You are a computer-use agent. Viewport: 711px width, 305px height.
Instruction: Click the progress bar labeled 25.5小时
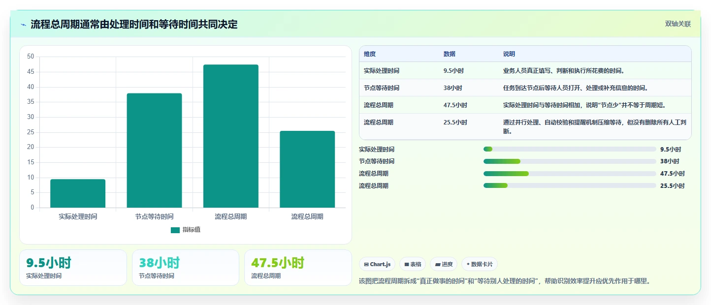point(570,186)
